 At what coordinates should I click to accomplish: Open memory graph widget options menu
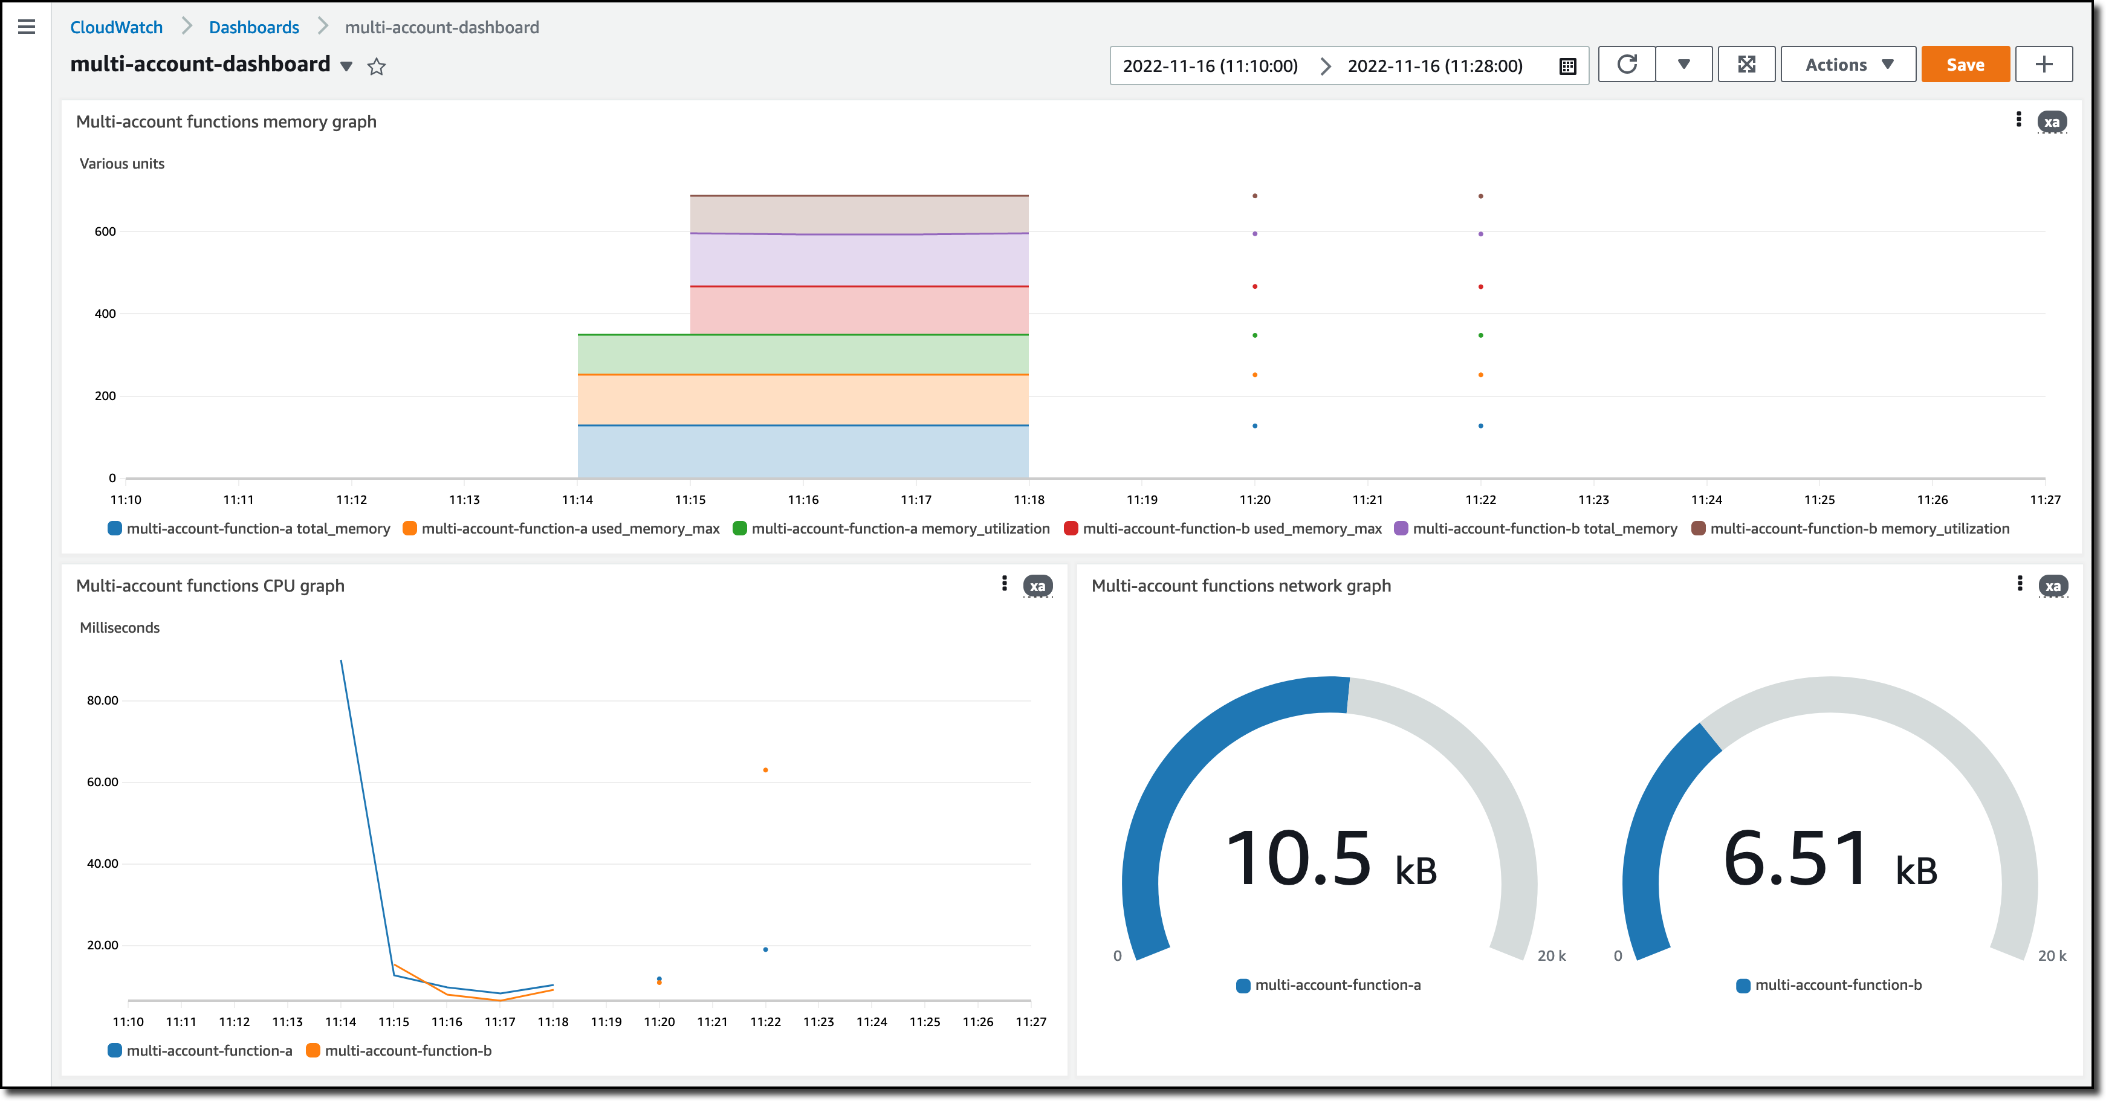click(2018, 120)
